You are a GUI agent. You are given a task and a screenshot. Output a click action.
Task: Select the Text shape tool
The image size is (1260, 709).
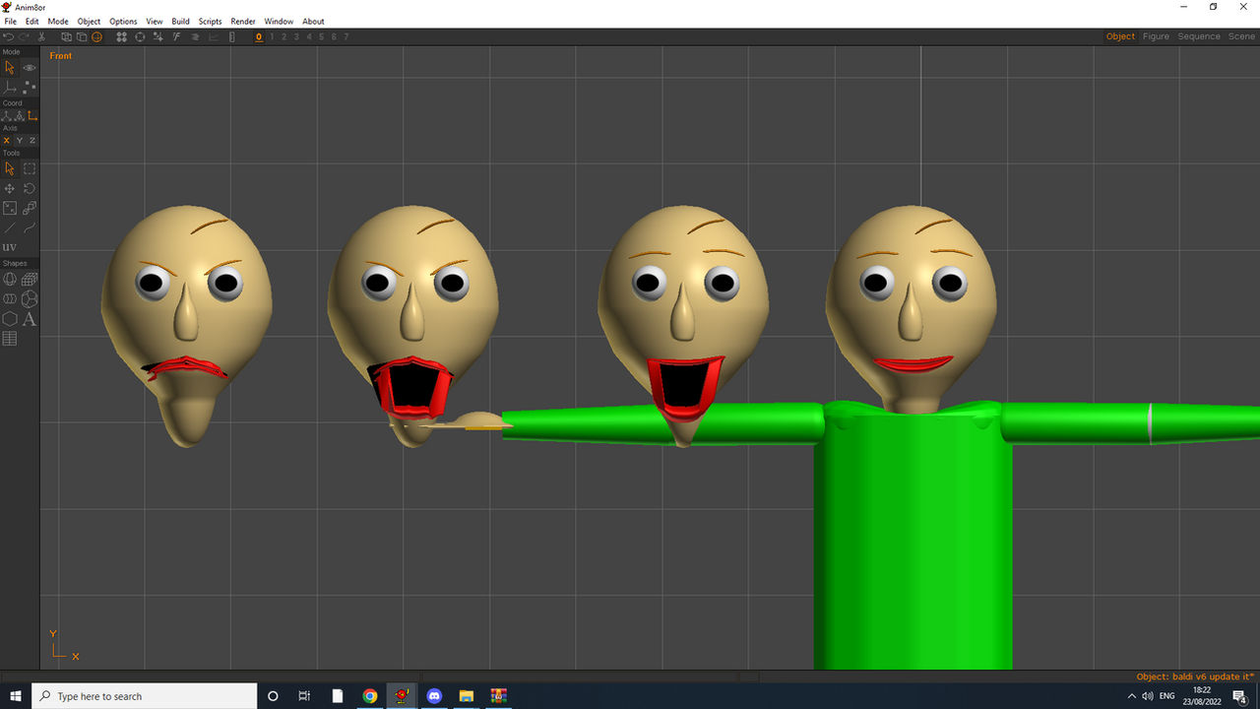[30, 319]
